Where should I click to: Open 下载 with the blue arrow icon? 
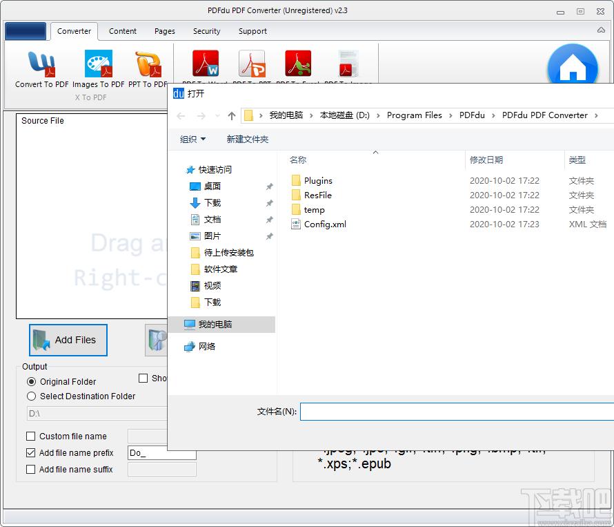212,203
